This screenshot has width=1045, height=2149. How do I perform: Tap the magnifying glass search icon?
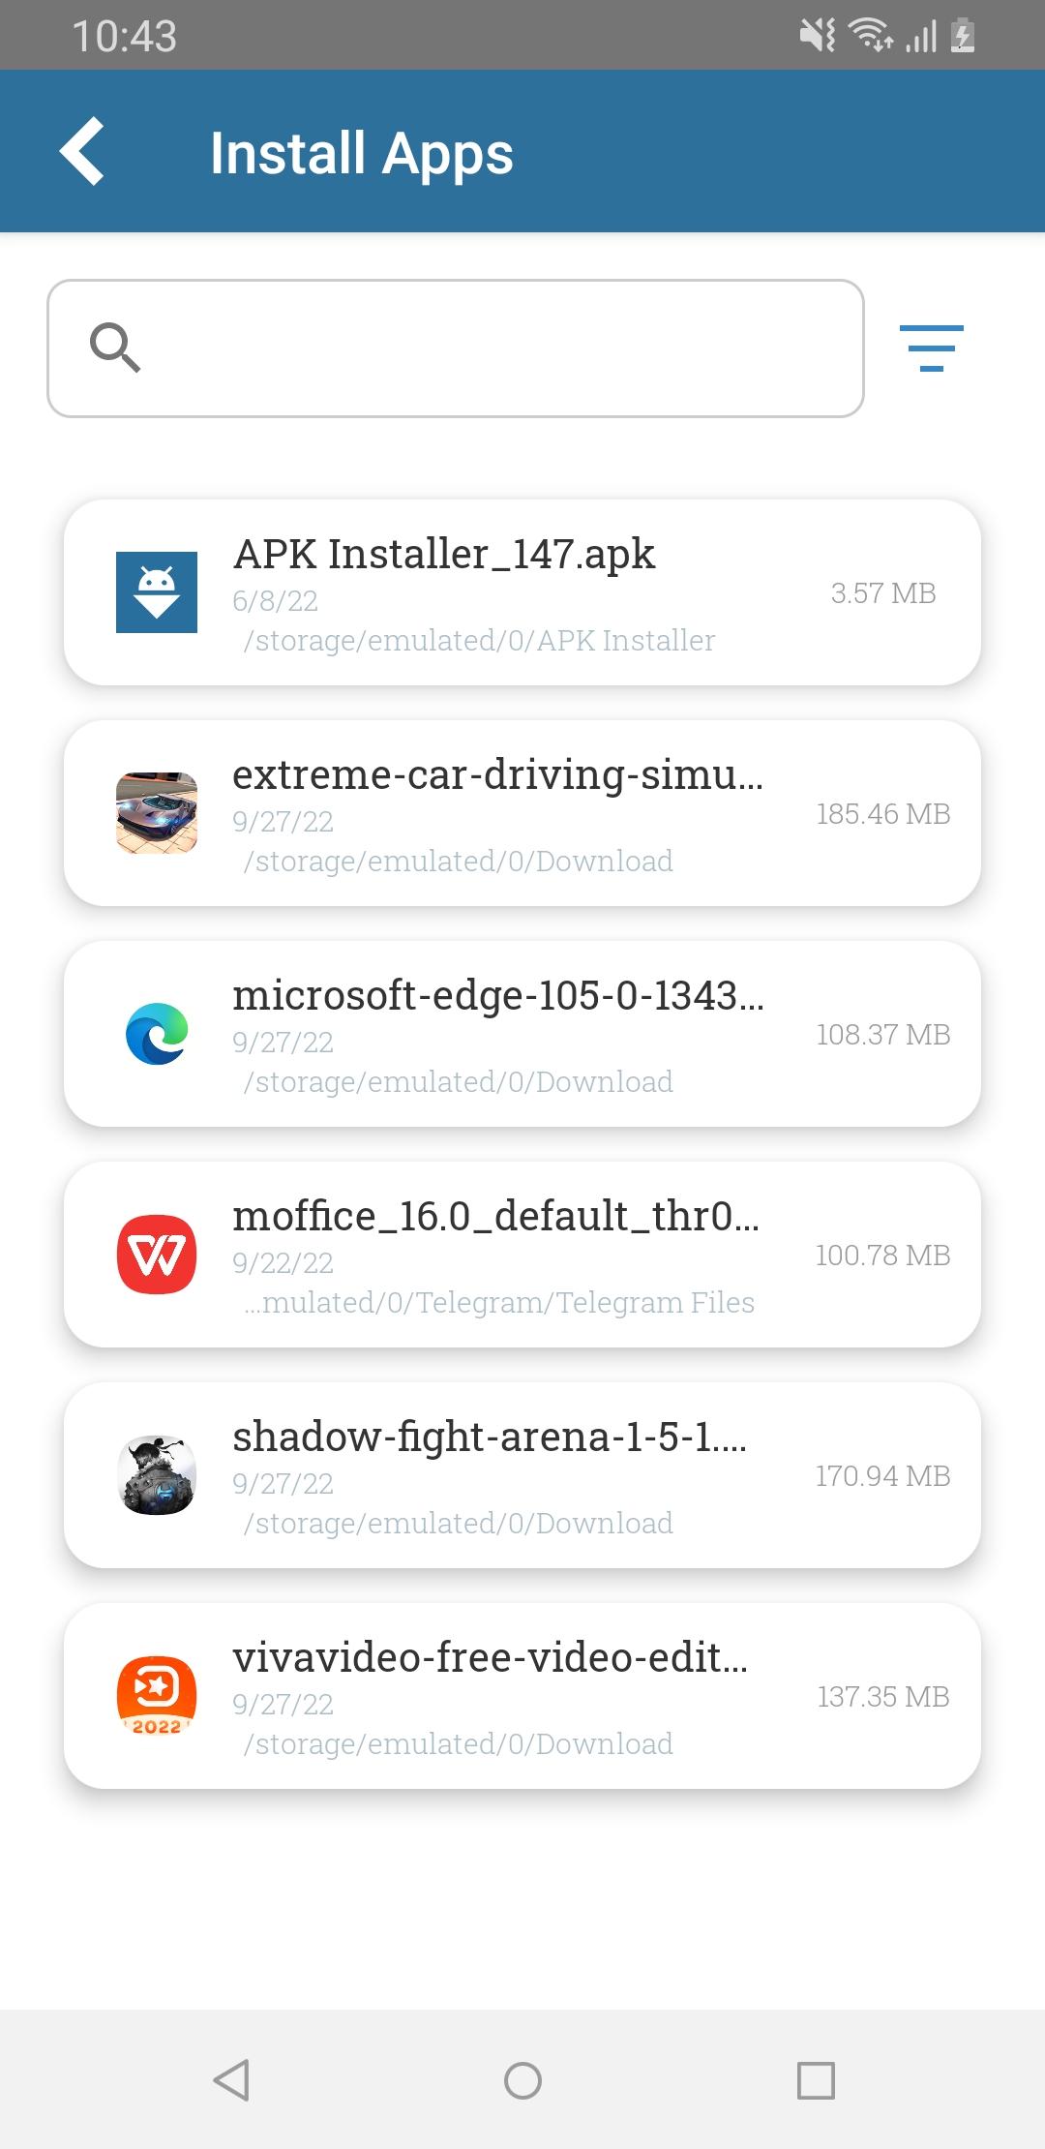[115, 348]
